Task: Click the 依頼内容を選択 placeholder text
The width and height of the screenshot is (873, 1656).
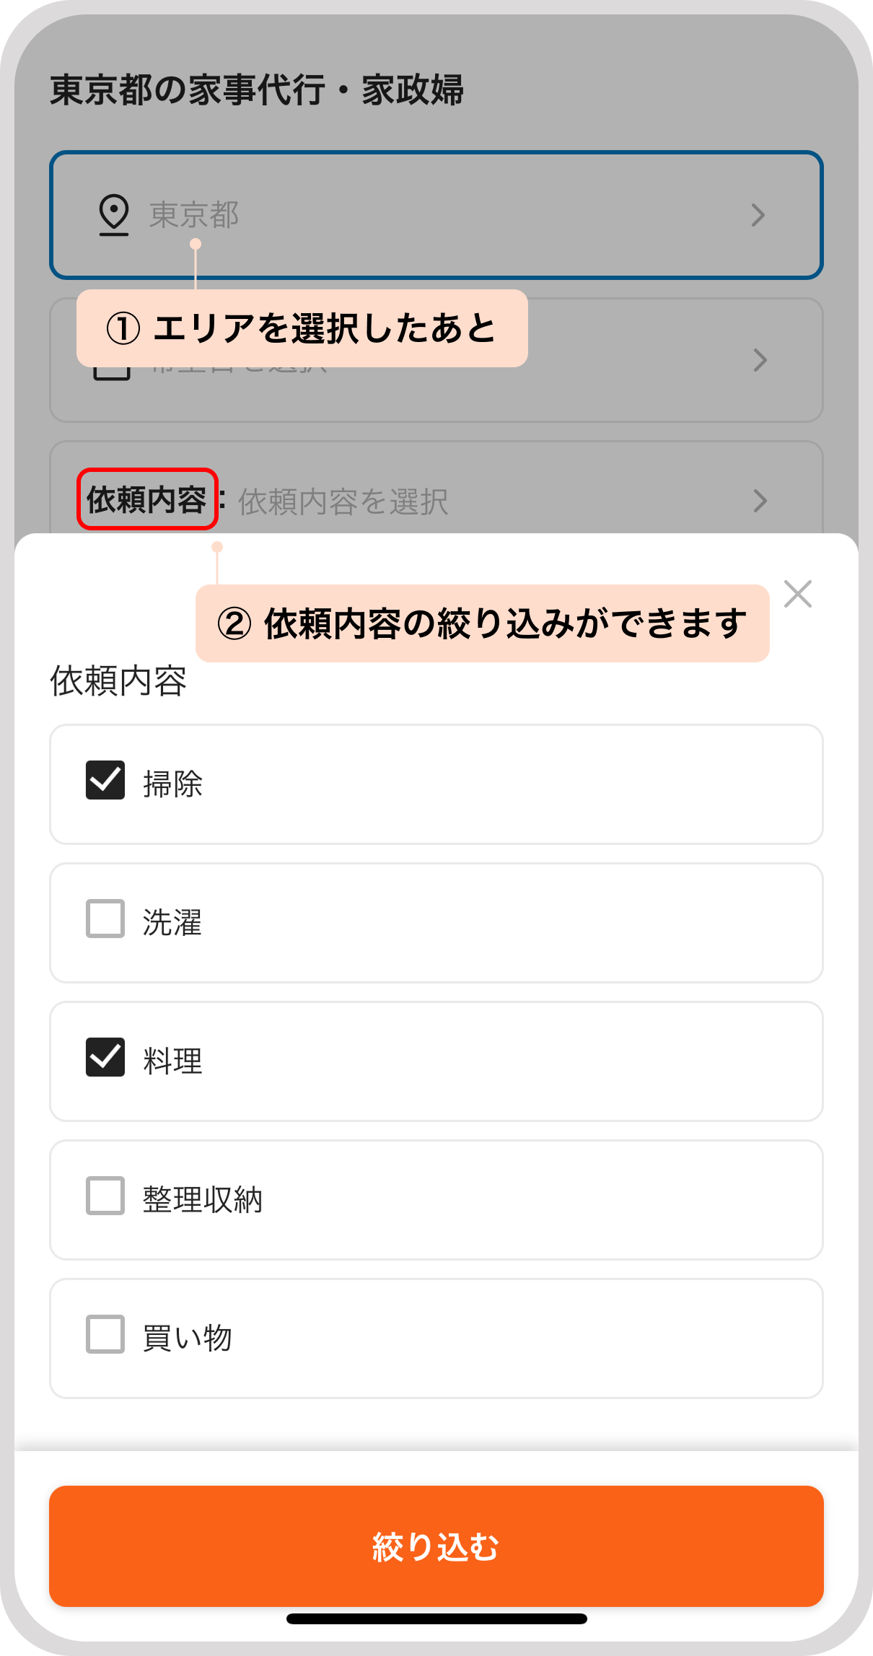Action: 343,501
